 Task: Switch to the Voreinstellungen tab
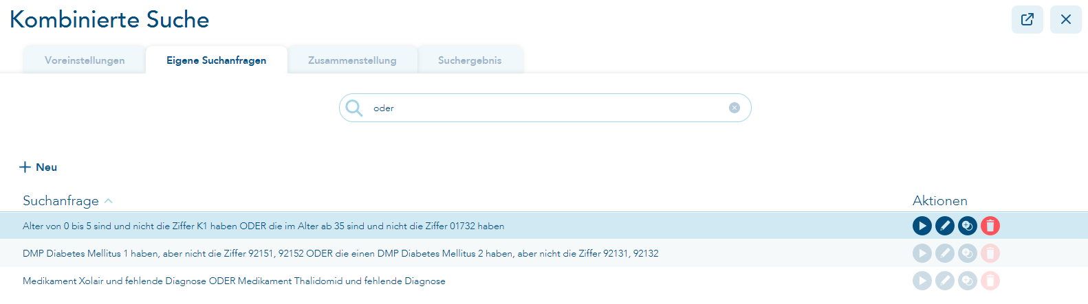coord(85,60)
